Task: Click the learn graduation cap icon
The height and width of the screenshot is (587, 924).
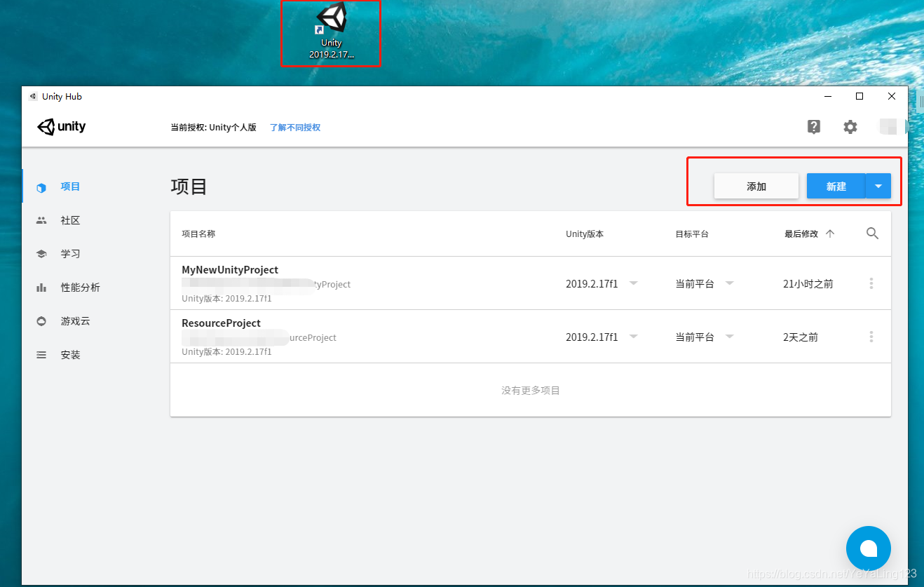Action: (41, 254)
